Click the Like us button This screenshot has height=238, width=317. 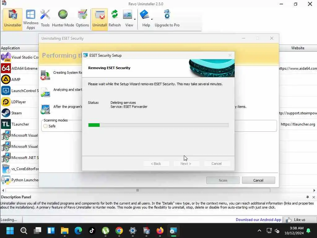coord(300,220)
